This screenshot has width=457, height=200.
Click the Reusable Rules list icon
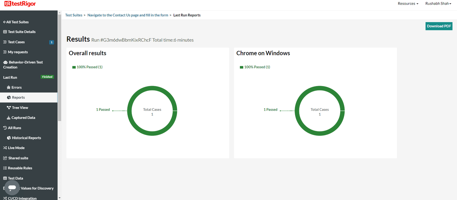tap(5, 168)
